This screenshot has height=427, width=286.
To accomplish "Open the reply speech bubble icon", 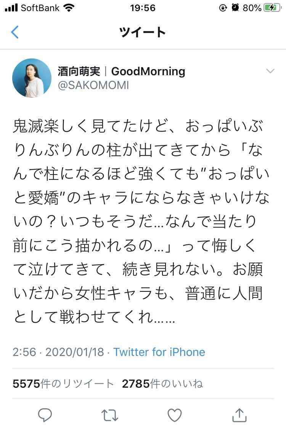I will (45, 415).
